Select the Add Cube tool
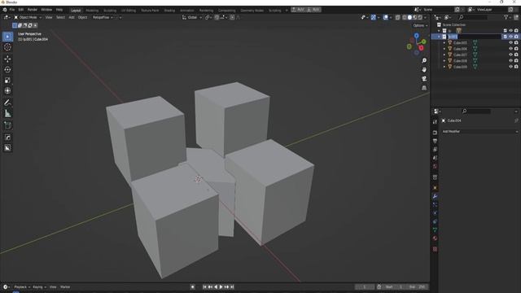Viewport: 521px width, 293px height. 7,125
